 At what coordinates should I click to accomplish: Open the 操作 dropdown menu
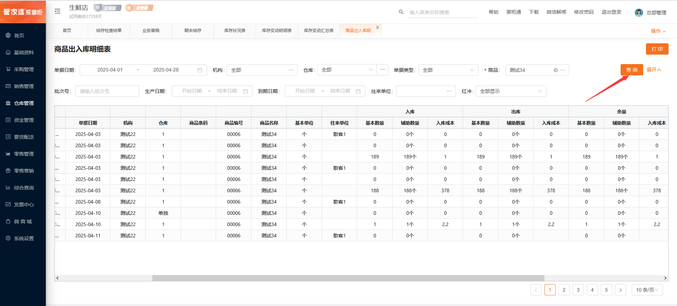[658, 31]
